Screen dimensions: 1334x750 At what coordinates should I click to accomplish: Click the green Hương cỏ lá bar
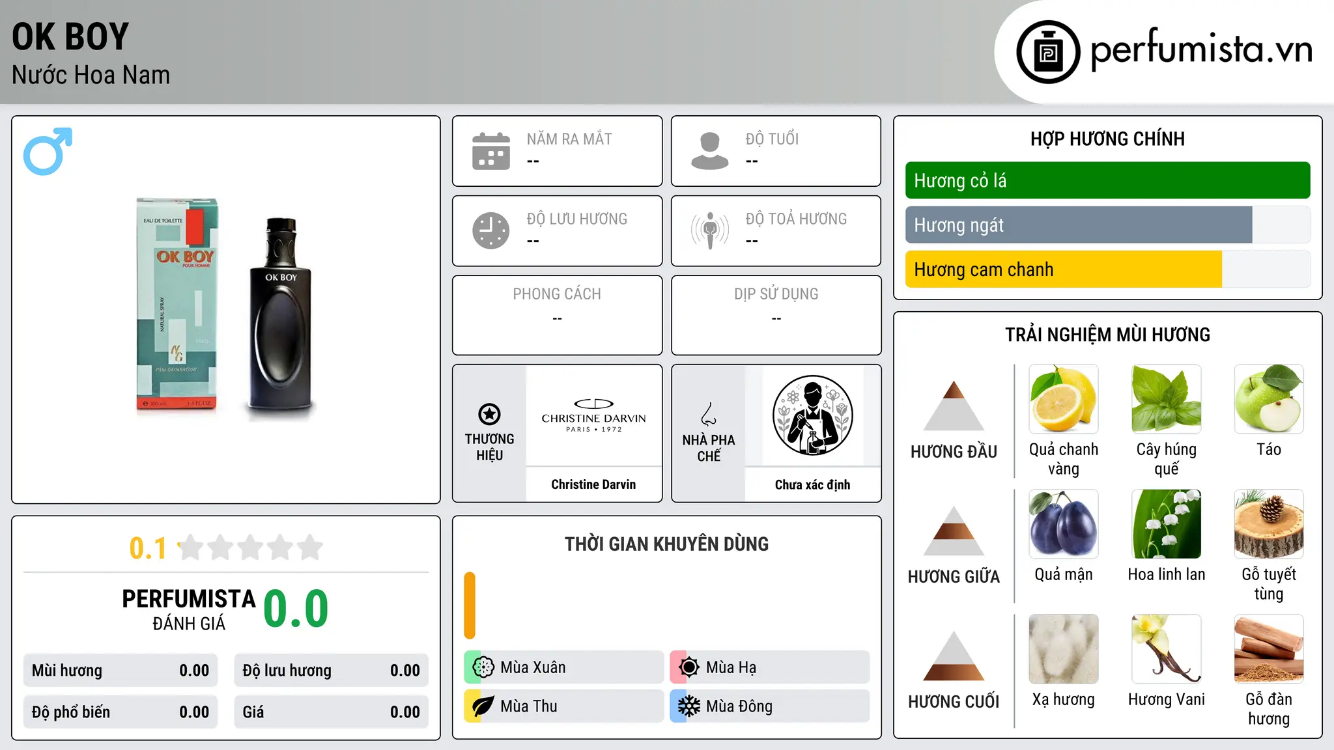(x=1107, y=180)
